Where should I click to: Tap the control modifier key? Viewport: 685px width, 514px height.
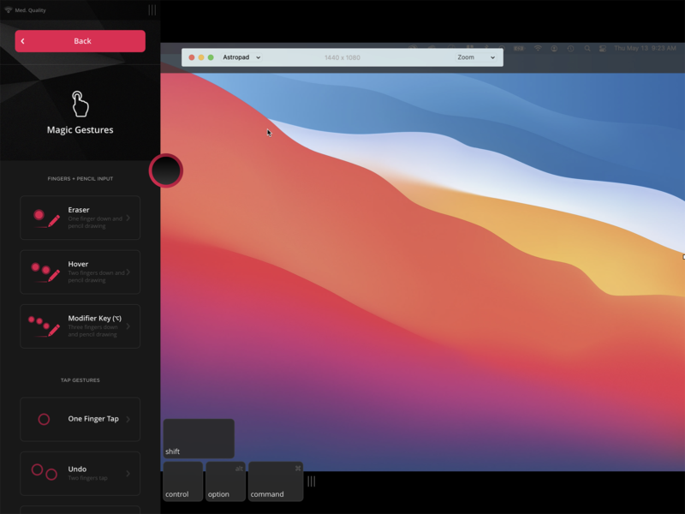pyautogui.click(x=182, y=481)
